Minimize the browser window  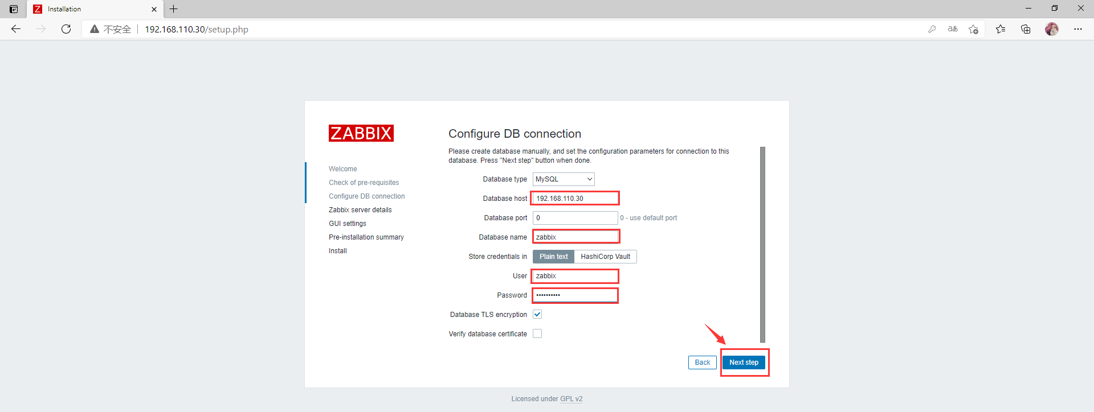click(x=1028, y=9)
